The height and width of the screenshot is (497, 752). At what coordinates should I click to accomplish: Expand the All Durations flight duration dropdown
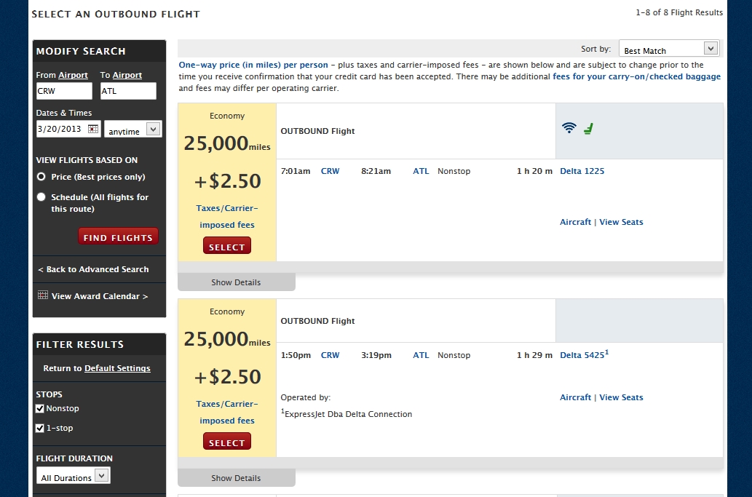point(74,477)
